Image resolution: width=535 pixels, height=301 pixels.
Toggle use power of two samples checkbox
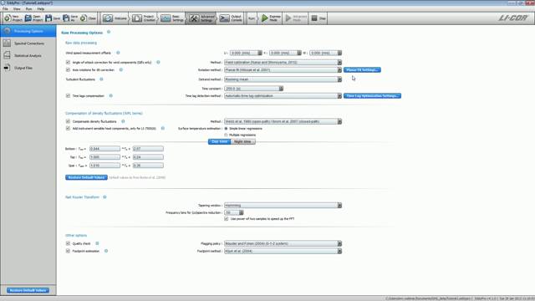(227, 218)
